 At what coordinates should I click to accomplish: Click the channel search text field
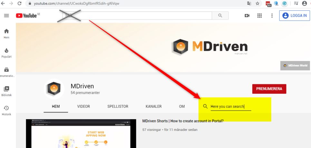pyautogui.click(x=231, y=106)
